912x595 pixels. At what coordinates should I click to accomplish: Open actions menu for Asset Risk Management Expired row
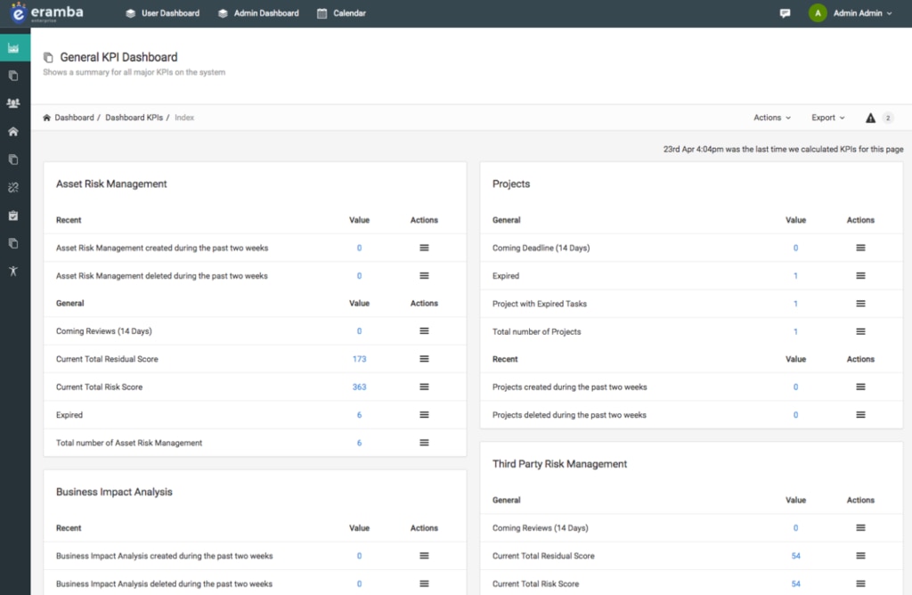424,415
